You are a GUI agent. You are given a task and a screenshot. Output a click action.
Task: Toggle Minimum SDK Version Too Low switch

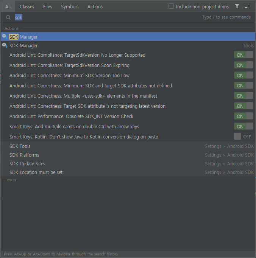tap(244, 75)
